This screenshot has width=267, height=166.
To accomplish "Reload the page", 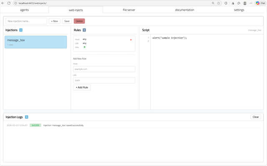I will (x=9, y=3).
